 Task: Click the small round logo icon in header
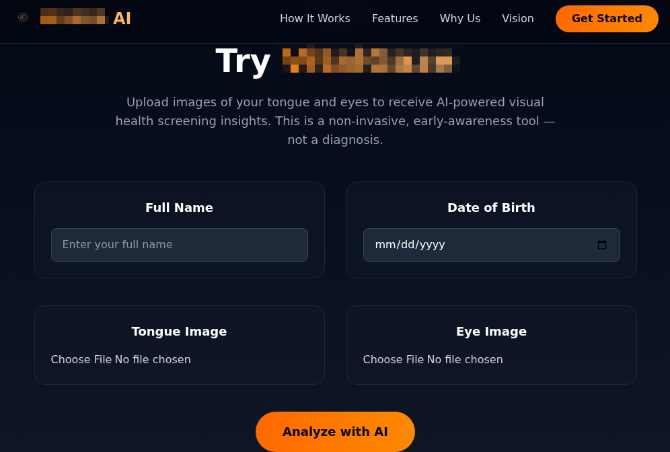[23, 17]
